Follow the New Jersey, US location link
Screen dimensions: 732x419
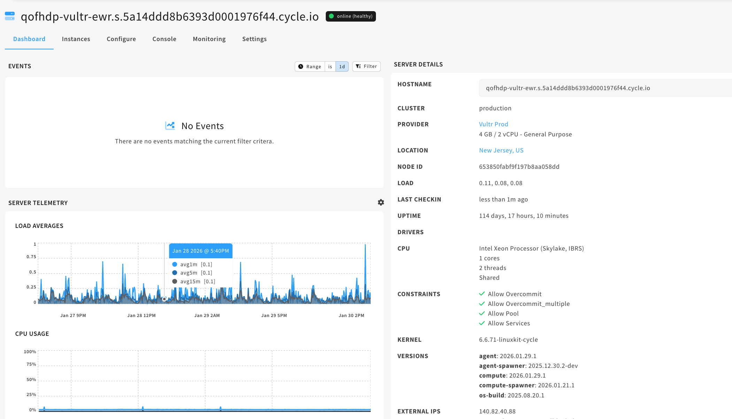[501, 150]
